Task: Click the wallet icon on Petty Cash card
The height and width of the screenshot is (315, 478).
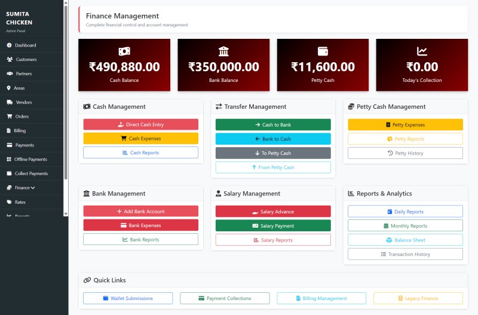Action: [x=323, y=51]
